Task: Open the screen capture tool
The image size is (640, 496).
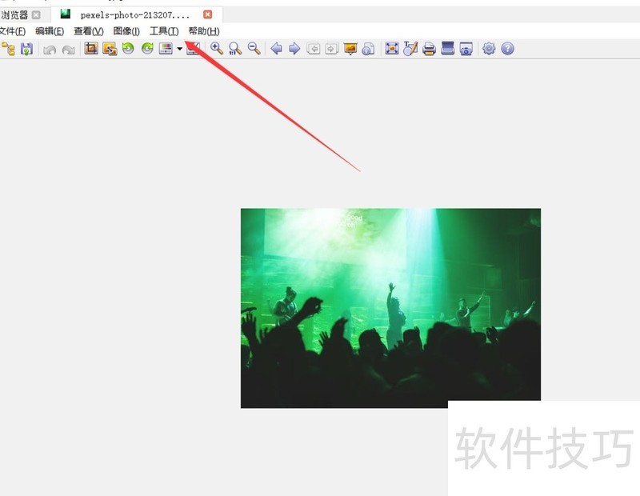Action: click(x=466, y=49)
